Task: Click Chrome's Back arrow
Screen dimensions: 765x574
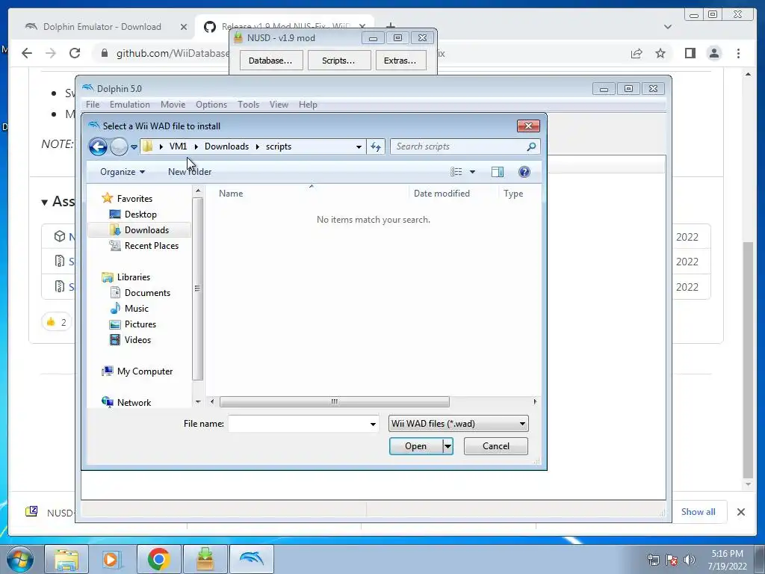Action: (x=27, y=53)
